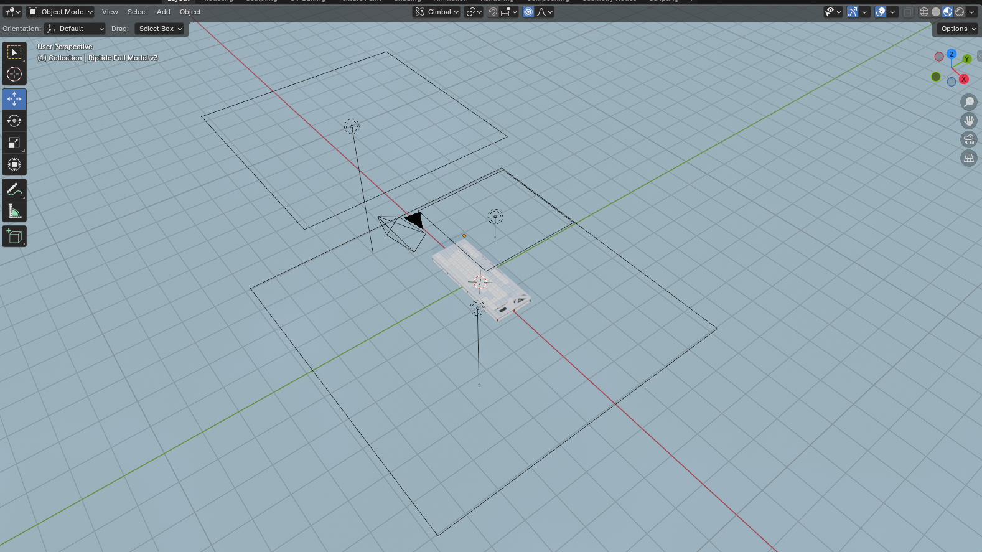Toggle snapping magnet button

(493, 12)
